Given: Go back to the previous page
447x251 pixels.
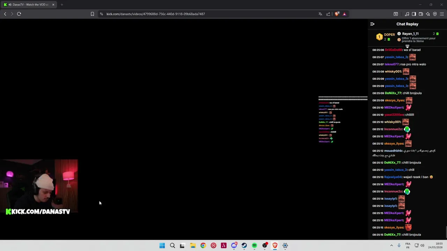Looking at the screenshot, I should 5,14.
